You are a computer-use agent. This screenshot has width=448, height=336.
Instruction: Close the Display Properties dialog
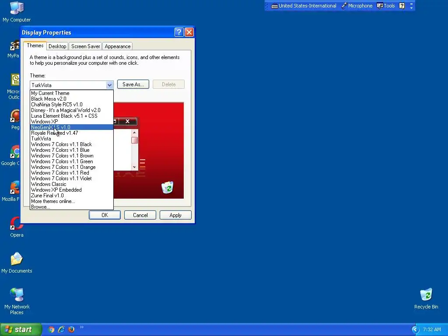click(189, 32)
